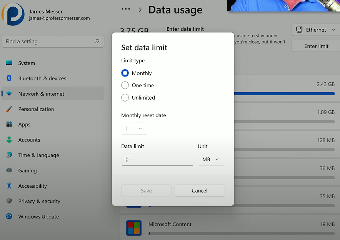
Task: Click the Cancel button in dialog
Action: point(199,191)
